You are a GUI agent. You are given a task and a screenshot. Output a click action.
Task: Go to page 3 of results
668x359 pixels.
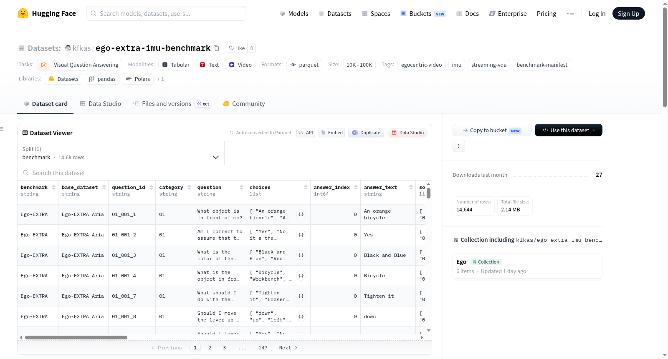224,348
